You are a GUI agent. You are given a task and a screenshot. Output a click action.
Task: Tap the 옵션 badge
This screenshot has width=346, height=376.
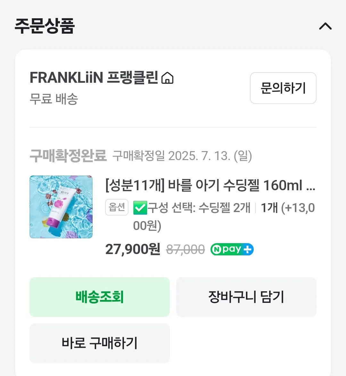[x=117, y=207]
